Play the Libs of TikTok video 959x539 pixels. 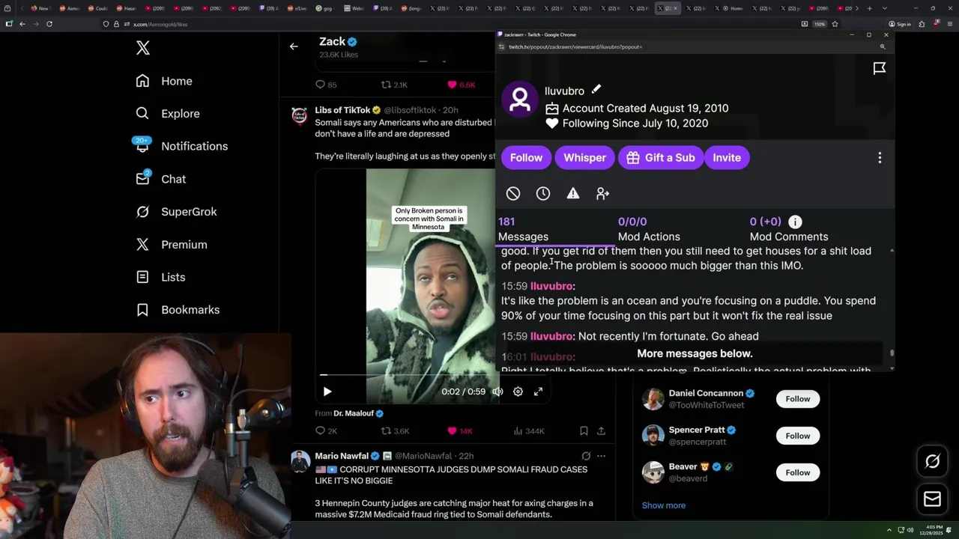click(327, 392)
